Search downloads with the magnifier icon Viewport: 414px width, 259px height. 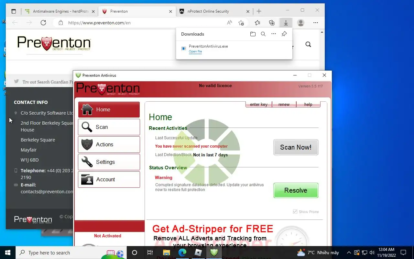[263, 34]
